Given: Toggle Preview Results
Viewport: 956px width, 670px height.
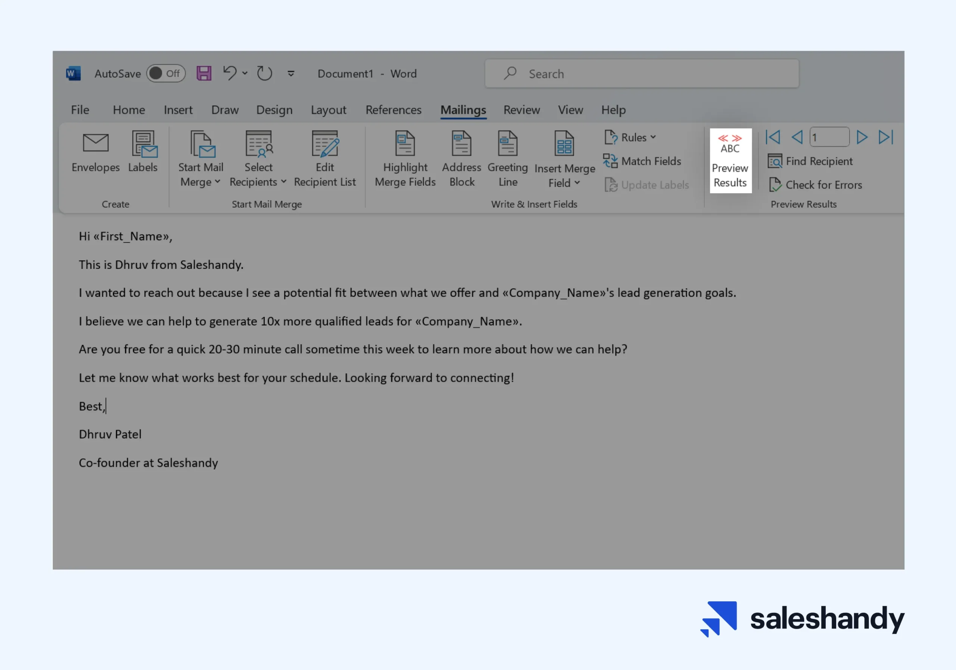Looking at the screenshot, I should [x=730, y=160].
